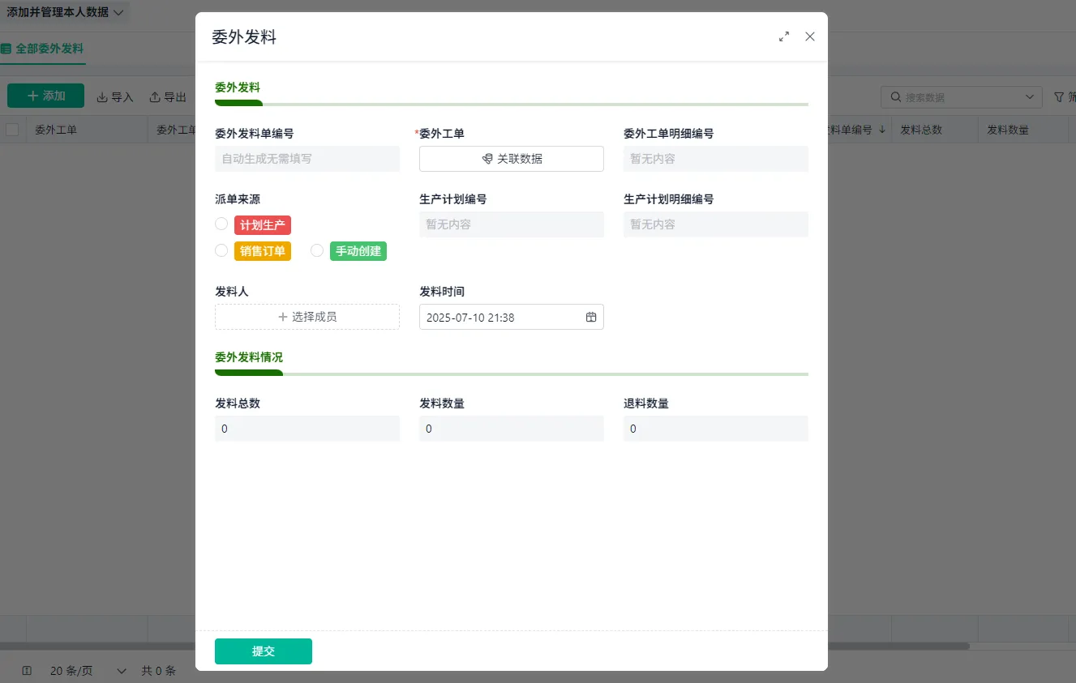The width and height of the screenshot is (1076, 683).
Task: Tick the select-all checkbox in table header
Action: pyautogui.click(x=12, y=130)
